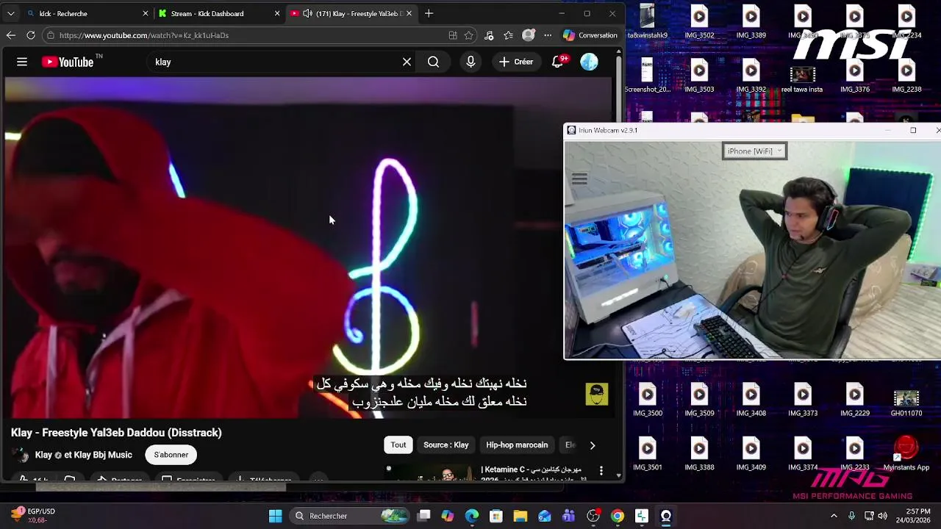
Task: Open options for the Ketamine C video
Action: (x=601, y=470)
